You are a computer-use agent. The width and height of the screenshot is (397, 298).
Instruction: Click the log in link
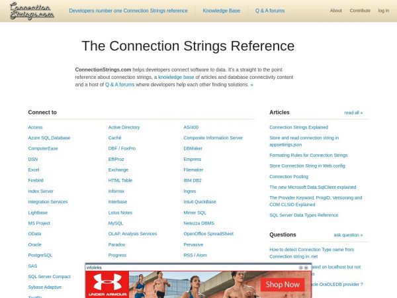coord(383,11)
